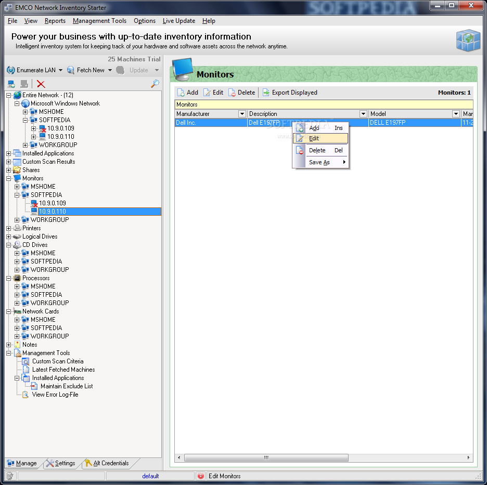This screenshot has width=487, height=485.
Task: Open the Live Update menu
Action: click(179, 21)
